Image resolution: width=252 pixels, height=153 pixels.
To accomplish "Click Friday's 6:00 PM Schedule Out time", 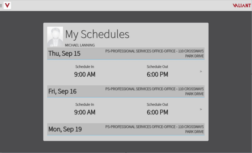I will click(157, 112).
